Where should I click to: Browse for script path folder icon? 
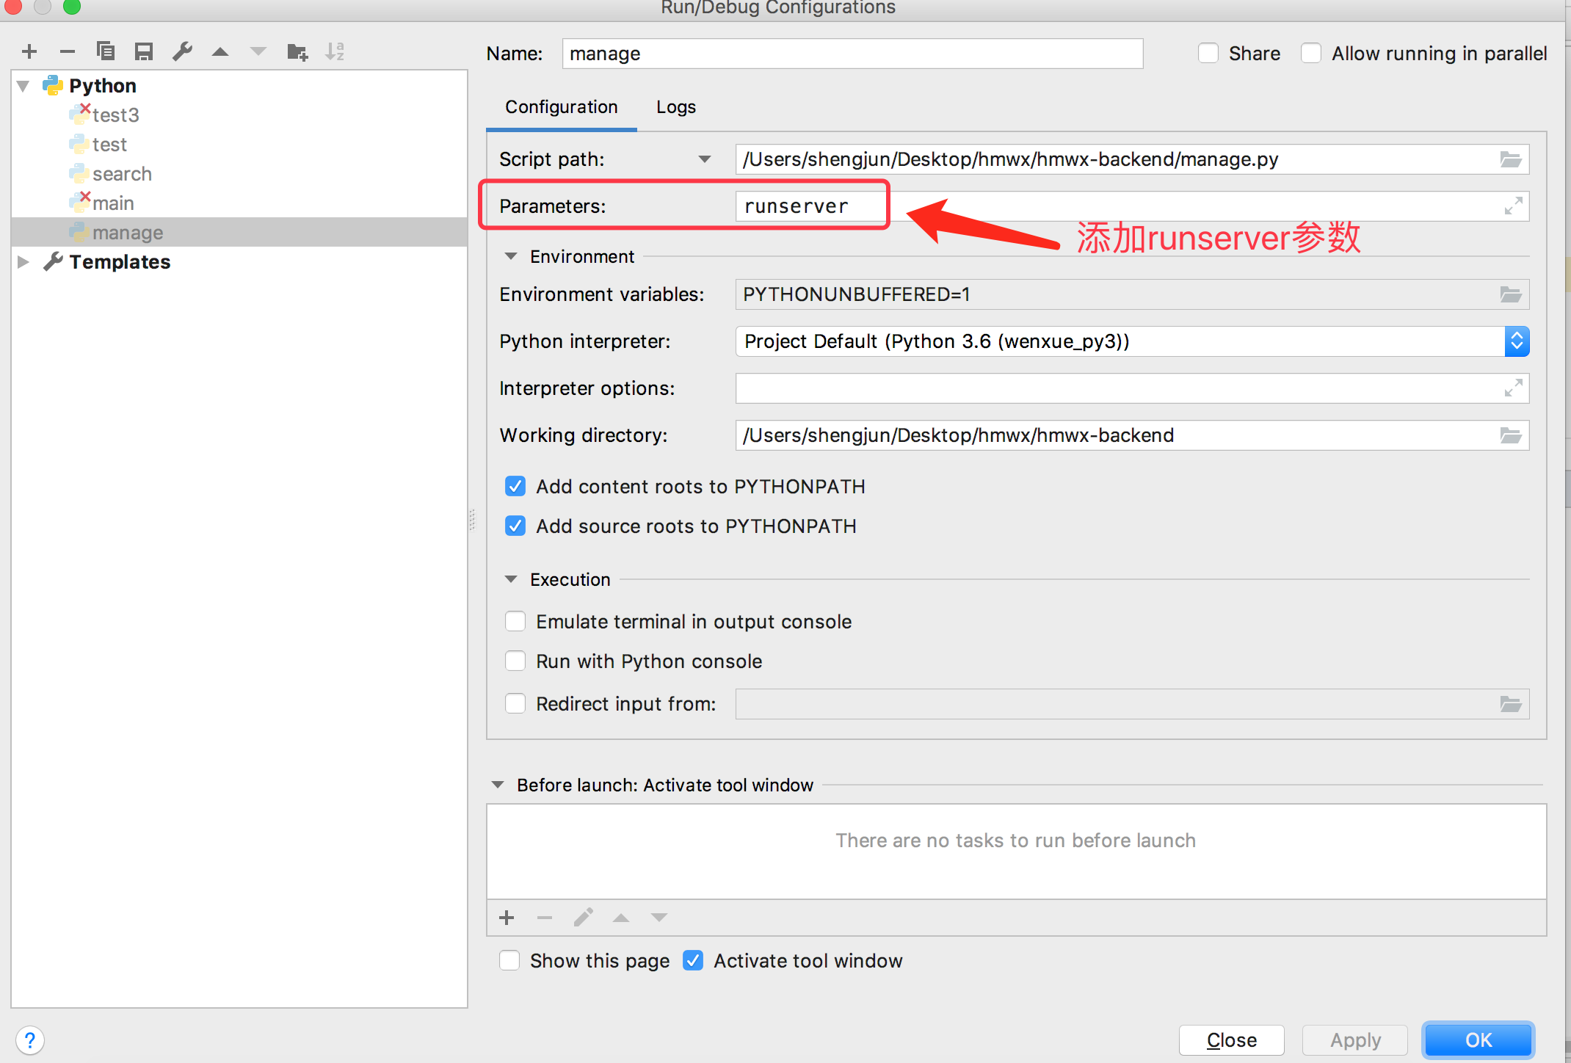(1510, 159)
